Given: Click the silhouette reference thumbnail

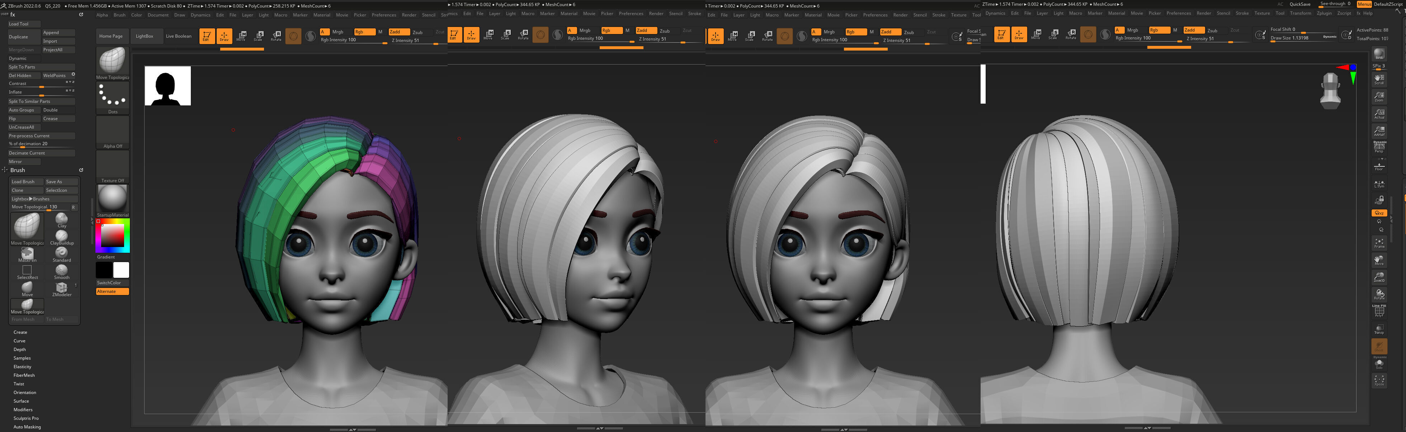Looking at the screenshot, I should click(x=168, y=86).
